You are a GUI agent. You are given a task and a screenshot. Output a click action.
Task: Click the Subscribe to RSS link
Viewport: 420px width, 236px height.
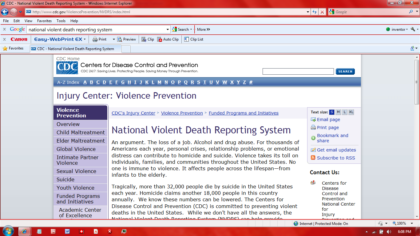click(336, 158)
